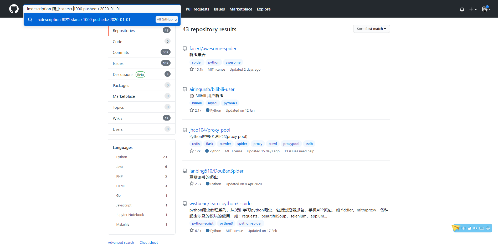The width and height of the screenshot is (498, 244).
Task: Filter results by PHP language
Action: coord(142,176)
